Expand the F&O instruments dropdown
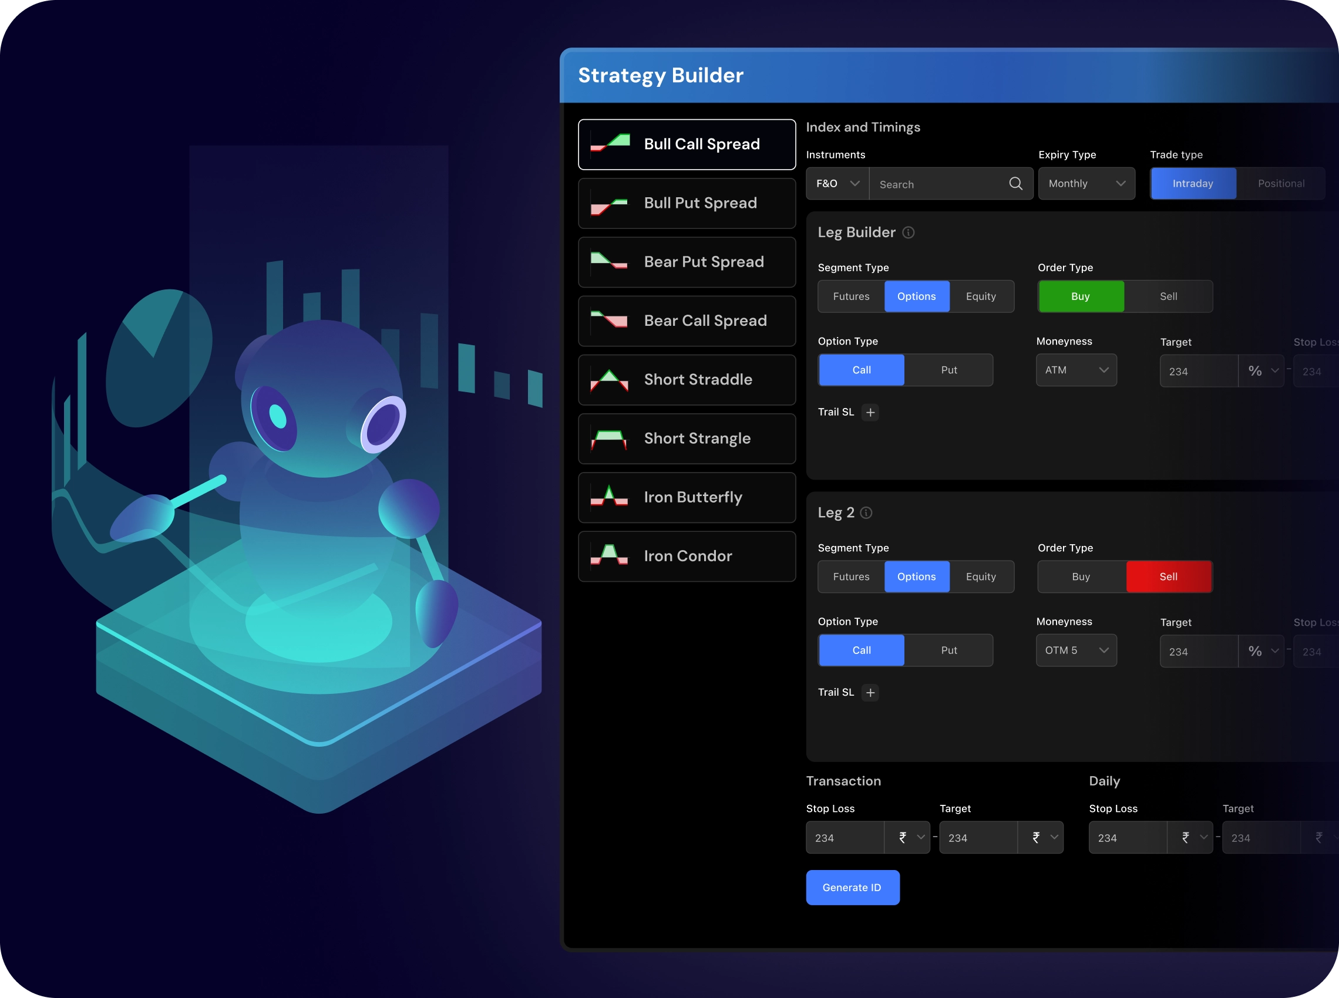This screenshot has height=998, width=1339. coord(837,184)
